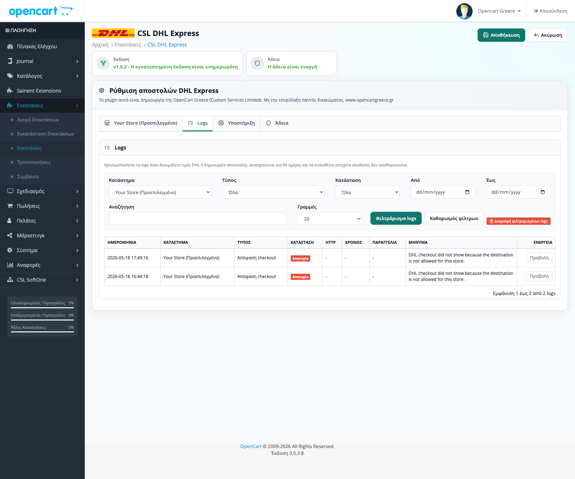Expand the Σύστημα sidebar menu
The height and width of the screenshot is (479, 575).
point(42,250)
